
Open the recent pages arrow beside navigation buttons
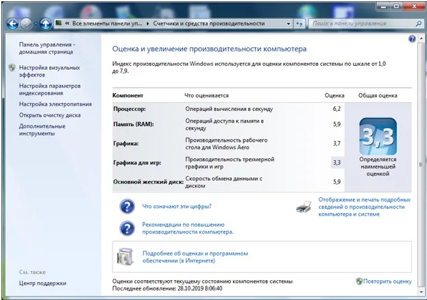[36, 24]
